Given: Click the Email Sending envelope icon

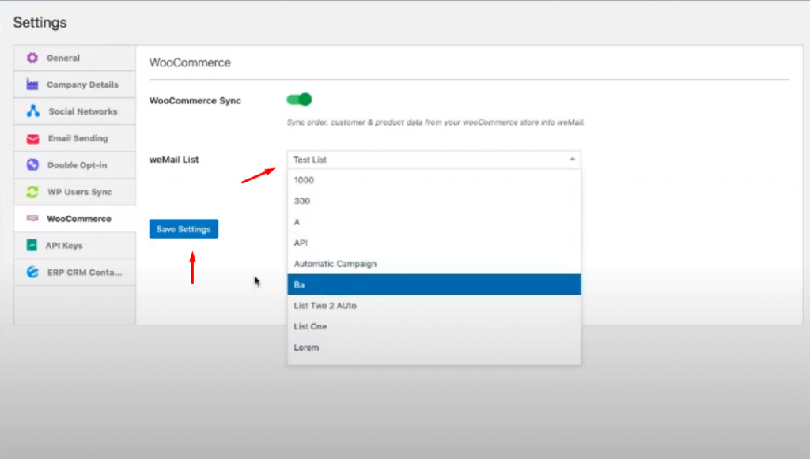Looking at the screenshot, I should coord(32,139).
